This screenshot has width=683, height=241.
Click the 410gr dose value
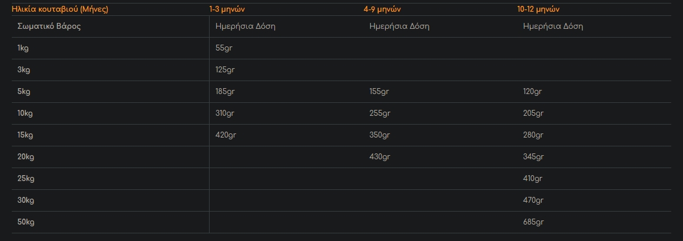[532, 179]
